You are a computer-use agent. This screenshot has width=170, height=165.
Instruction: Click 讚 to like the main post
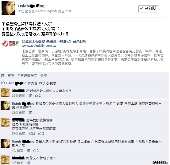pos(3,75)
